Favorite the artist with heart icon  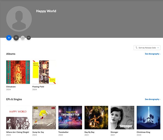click(x=16, y=38)
